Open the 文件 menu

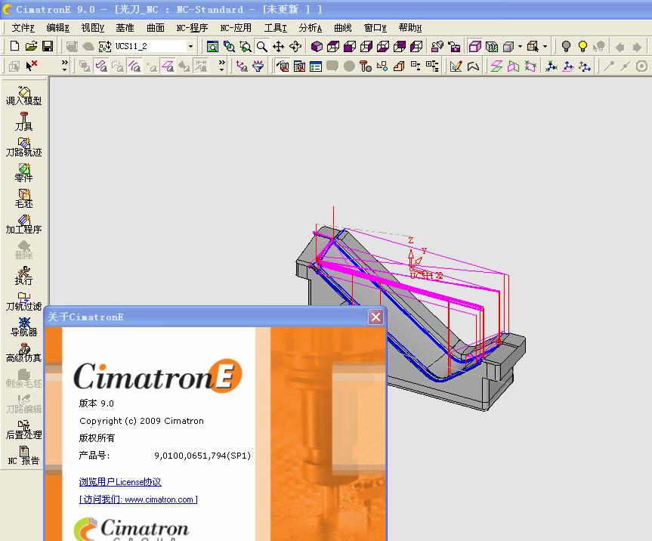pos(23,28)
